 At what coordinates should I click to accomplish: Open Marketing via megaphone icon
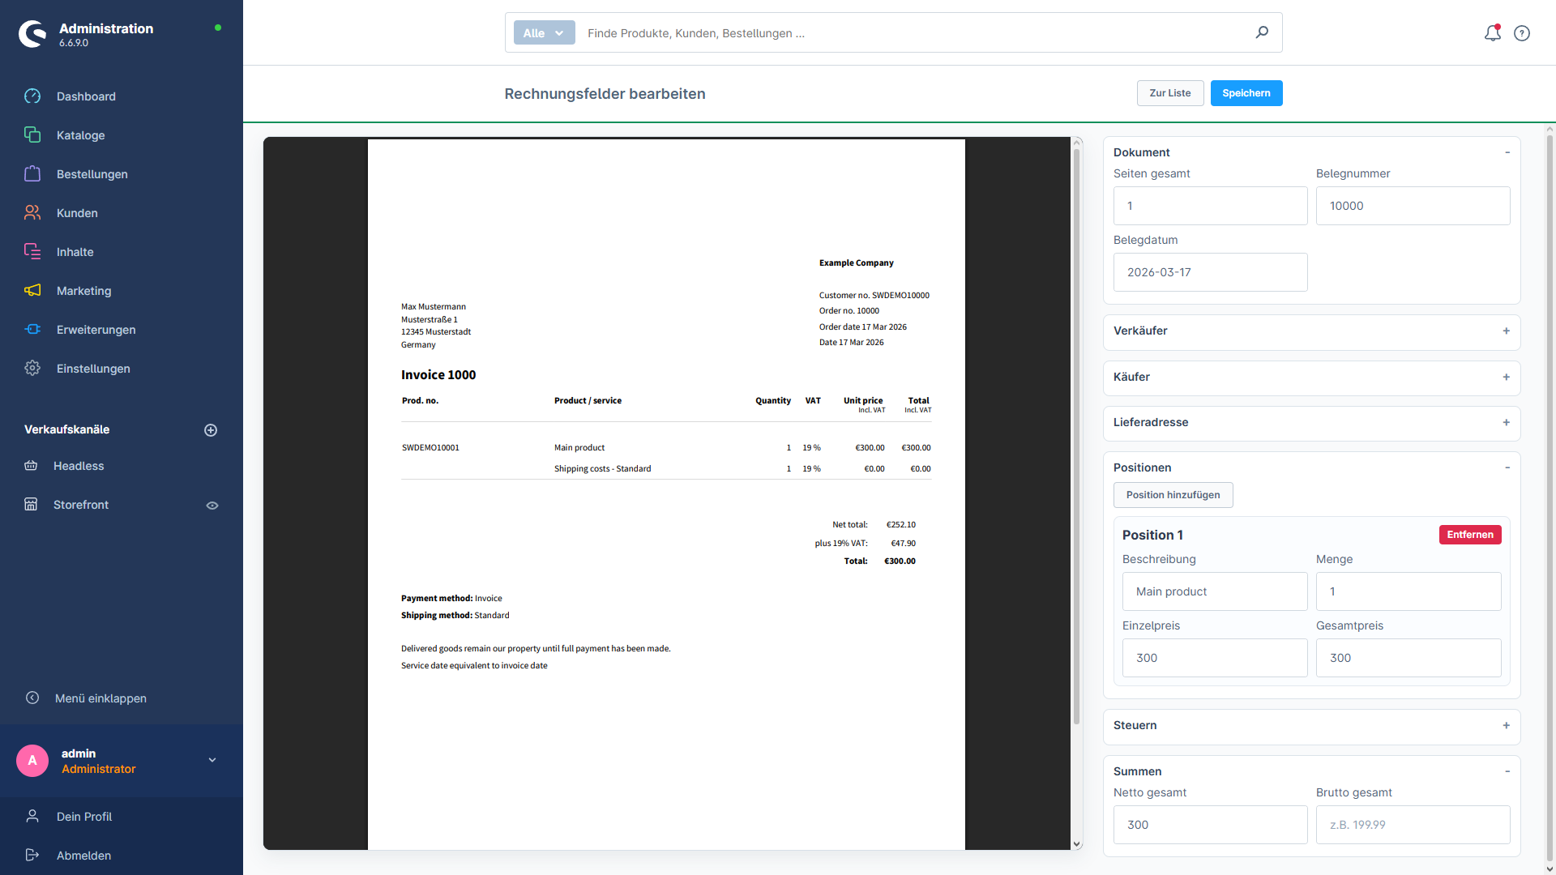[x=32, y=290]
